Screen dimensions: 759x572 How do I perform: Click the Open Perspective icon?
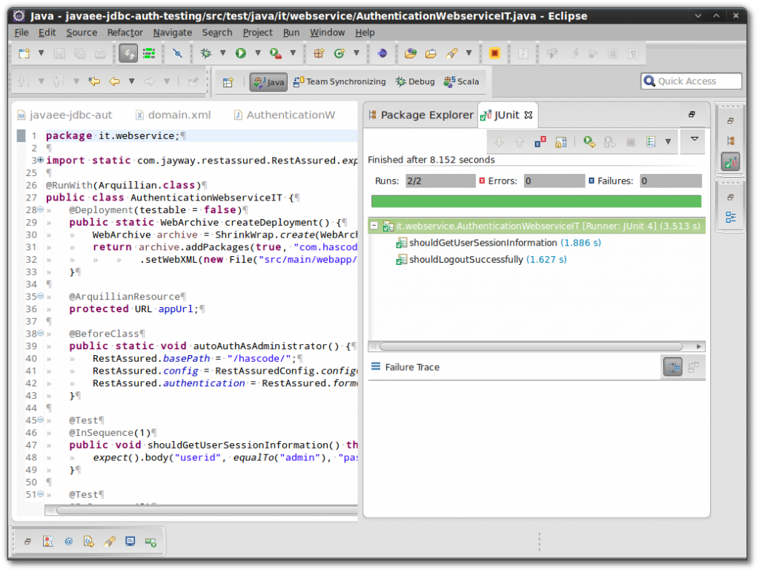[228, 82]
